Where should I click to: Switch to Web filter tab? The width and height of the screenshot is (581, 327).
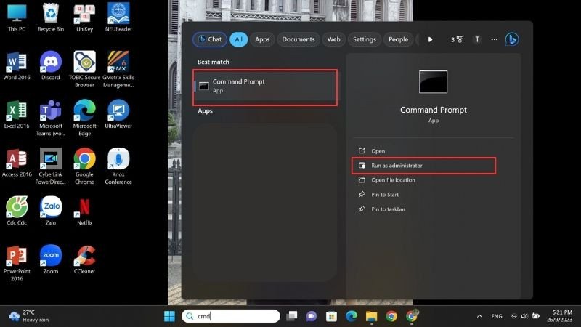[333, 39]
